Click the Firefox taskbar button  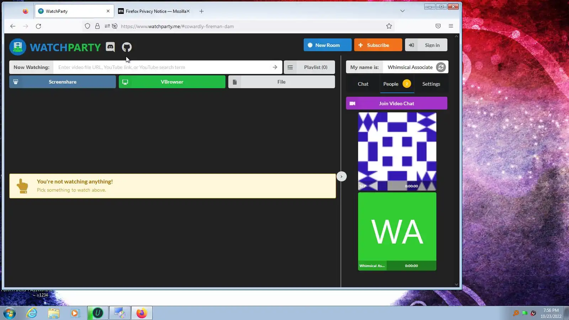[142, 313]
